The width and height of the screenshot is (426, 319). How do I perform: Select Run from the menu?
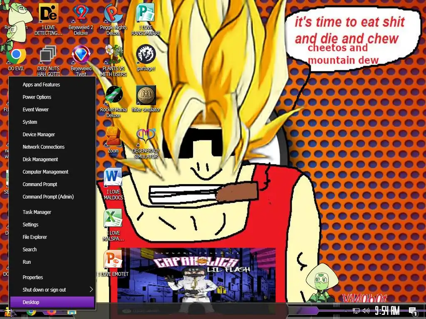coord(52,262)
